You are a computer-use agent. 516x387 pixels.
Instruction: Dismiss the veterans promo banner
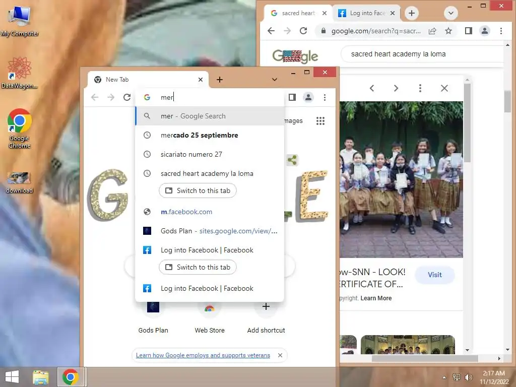click(280, 355)
